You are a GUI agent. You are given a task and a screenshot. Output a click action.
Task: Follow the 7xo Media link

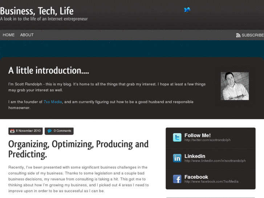coord(53,102)
